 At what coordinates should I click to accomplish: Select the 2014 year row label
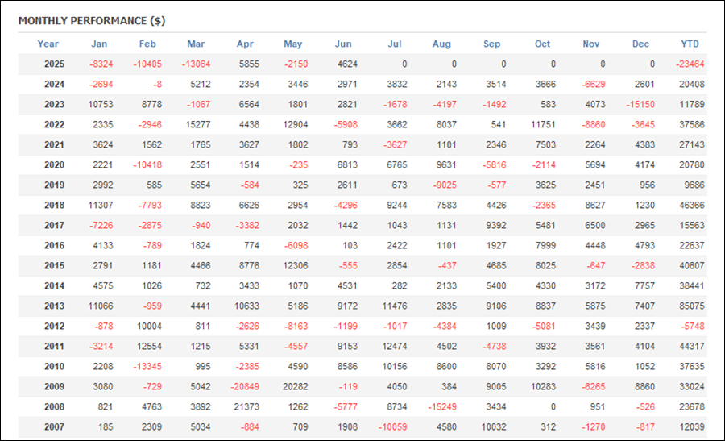click(54, 286)
